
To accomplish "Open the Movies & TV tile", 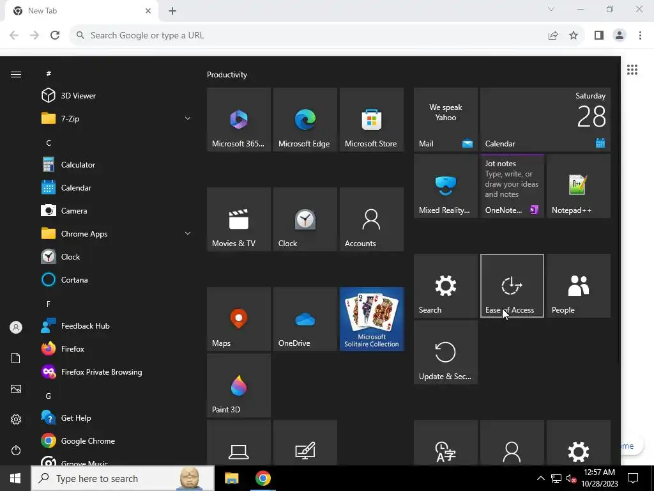I will click(x=239, y=219).
